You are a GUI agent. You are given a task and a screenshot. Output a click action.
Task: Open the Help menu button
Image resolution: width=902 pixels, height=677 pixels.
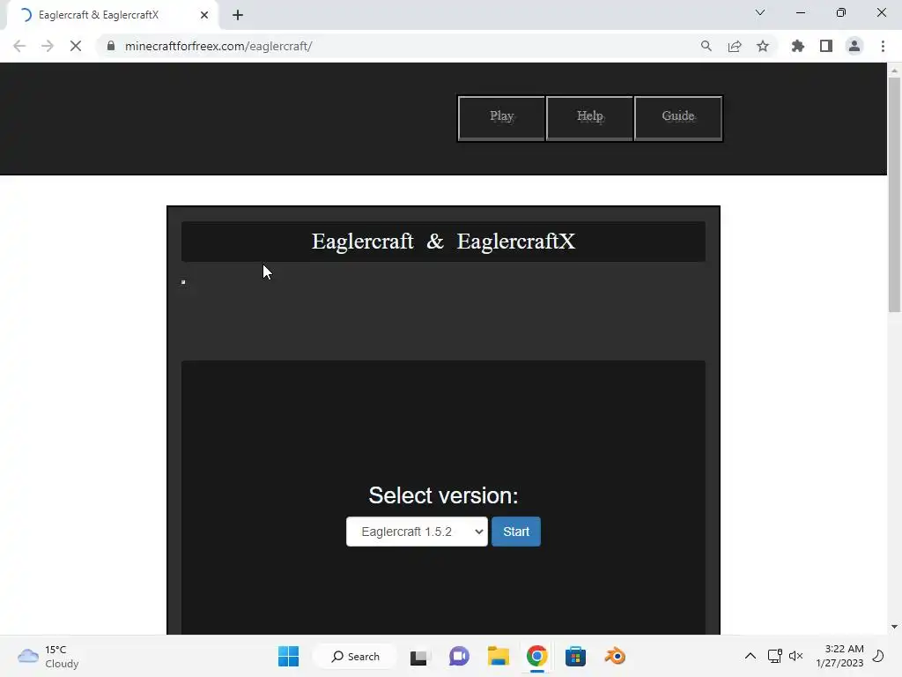589,118
